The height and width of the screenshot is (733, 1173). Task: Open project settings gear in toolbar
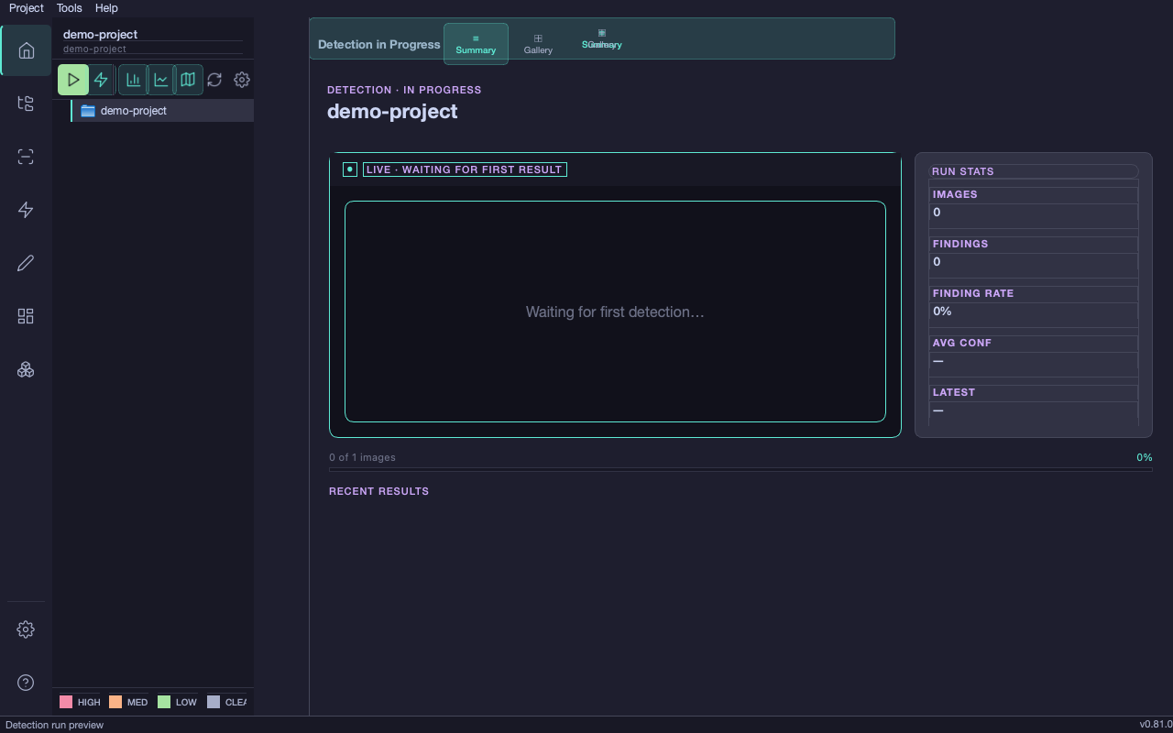(x=242, y=80)
